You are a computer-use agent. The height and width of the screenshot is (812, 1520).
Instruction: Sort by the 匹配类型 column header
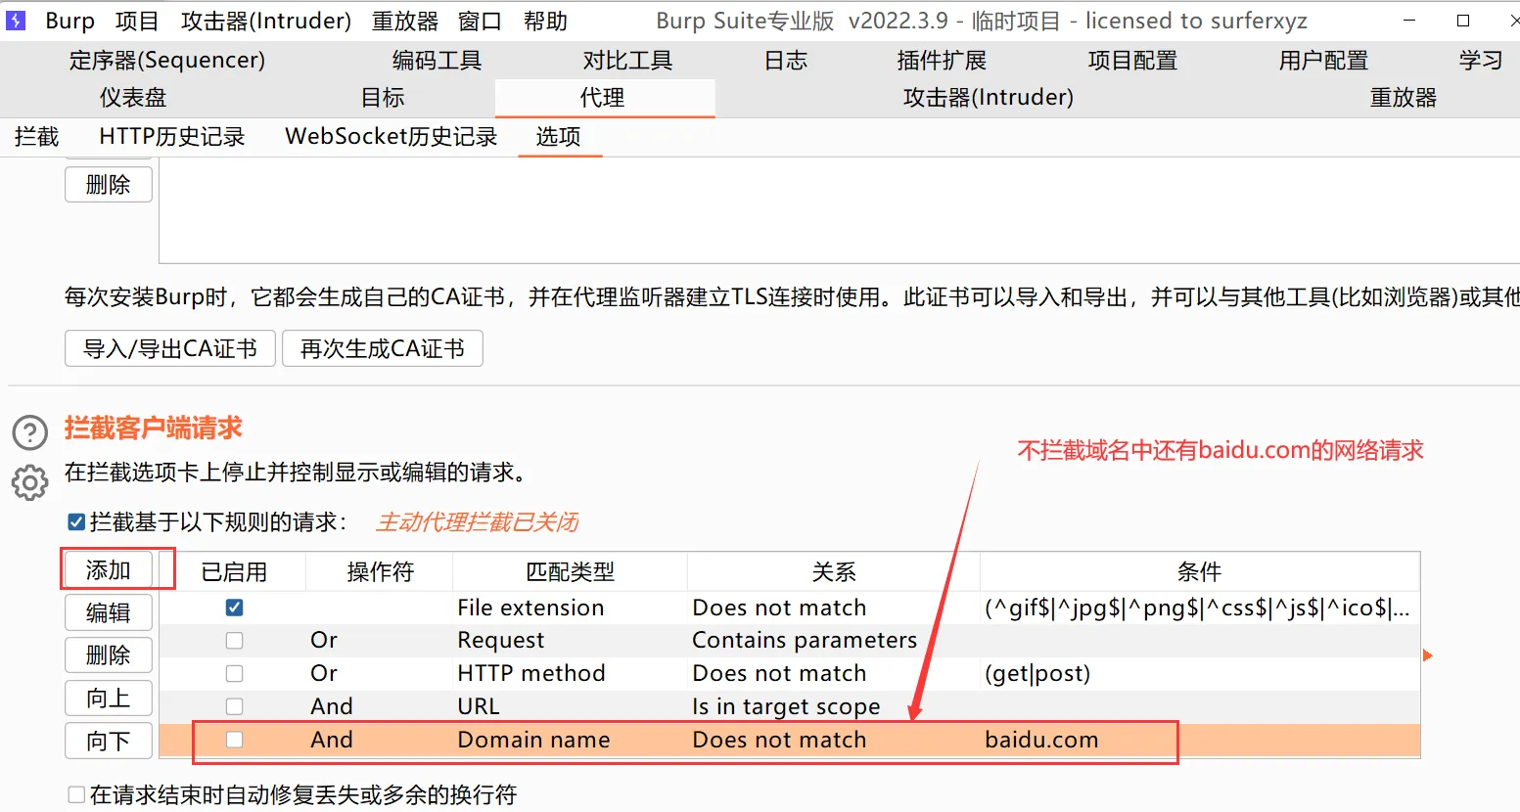570,572
